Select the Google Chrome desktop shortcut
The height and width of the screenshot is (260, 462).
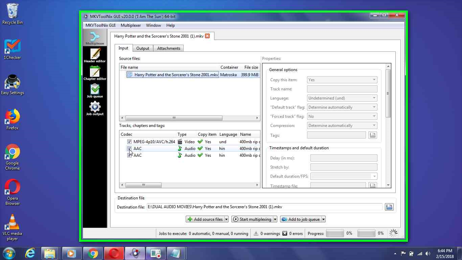(13, 157)
